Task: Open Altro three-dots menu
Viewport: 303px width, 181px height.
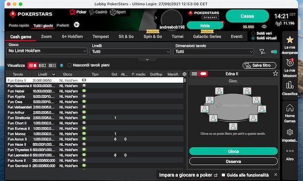Action: pos(290,151)
